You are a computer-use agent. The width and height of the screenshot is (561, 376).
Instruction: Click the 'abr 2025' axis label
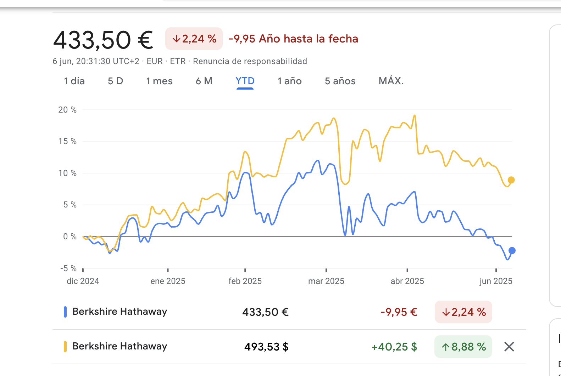(x=407, y=281)
